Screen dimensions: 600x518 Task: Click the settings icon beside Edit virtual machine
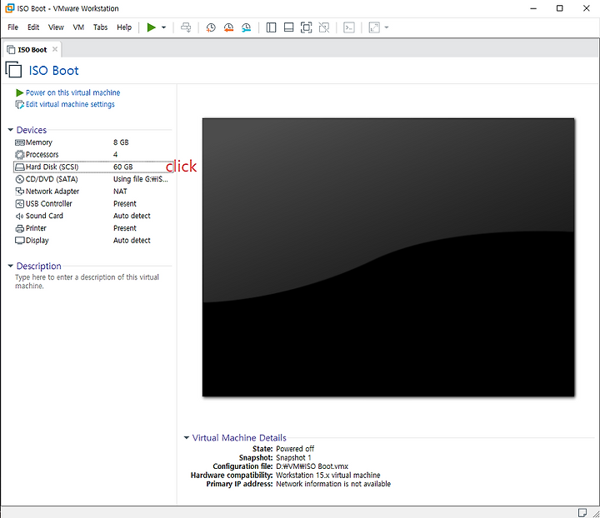click(x=19, y=104)
